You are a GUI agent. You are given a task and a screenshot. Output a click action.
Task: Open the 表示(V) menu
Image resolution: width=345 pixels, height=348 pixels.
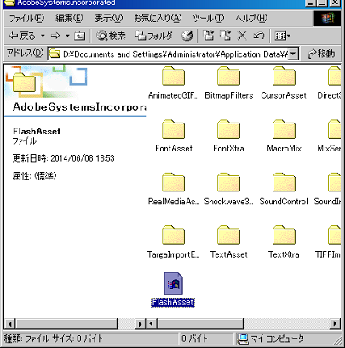(x=108, y=19)
